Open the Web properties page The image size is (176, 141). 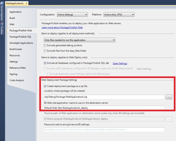[12, 24]
